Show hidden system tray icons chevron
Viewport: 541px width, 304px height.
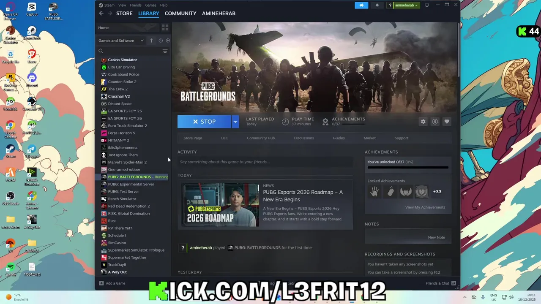point(465,297)
